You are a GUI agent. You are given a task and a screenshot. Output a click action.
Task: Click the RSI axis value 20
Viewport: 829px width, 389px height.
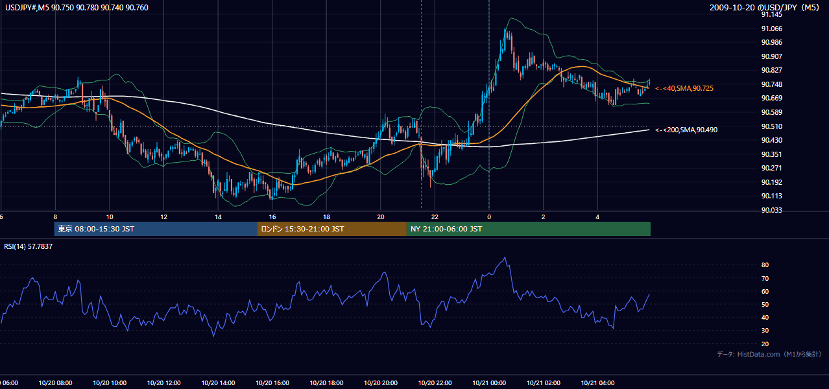coord(765,344)
